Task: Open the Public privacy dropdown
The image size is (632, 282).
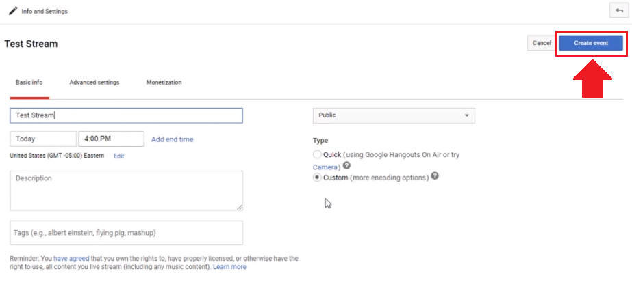Action: (x=394, y=115)
